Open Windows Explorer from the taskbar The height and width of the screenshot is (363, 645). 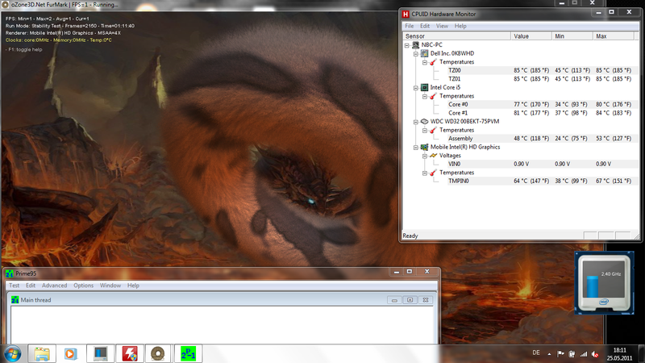(42, 353)
